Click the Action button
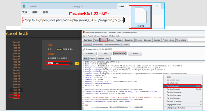The image size is (207, 111). [x=135, y=54]
